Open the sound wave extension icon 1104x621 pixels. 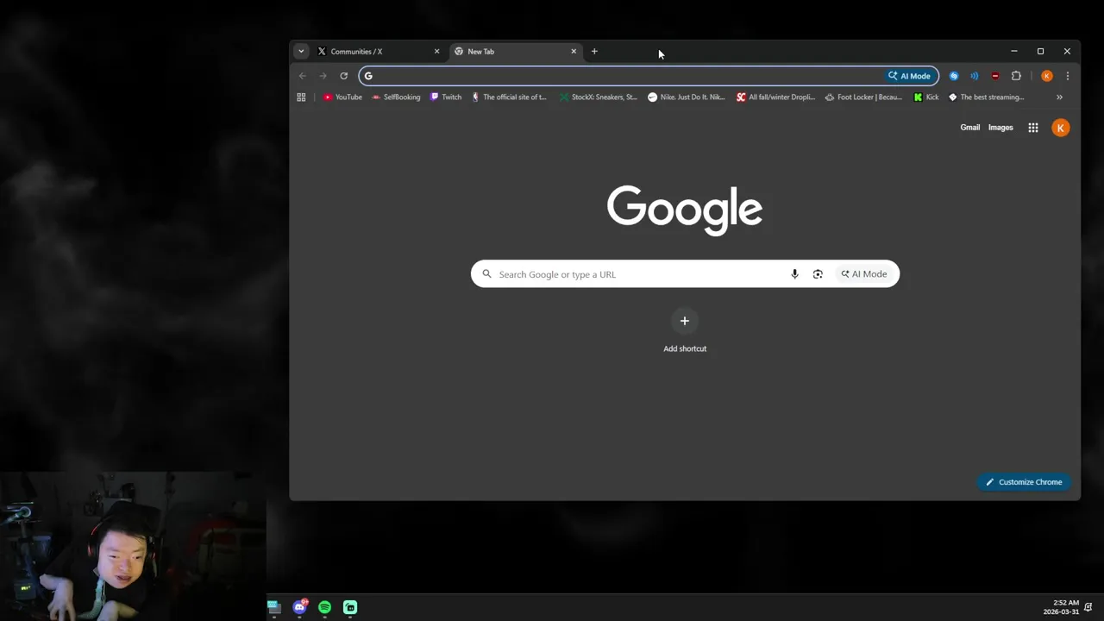point(975,76)
